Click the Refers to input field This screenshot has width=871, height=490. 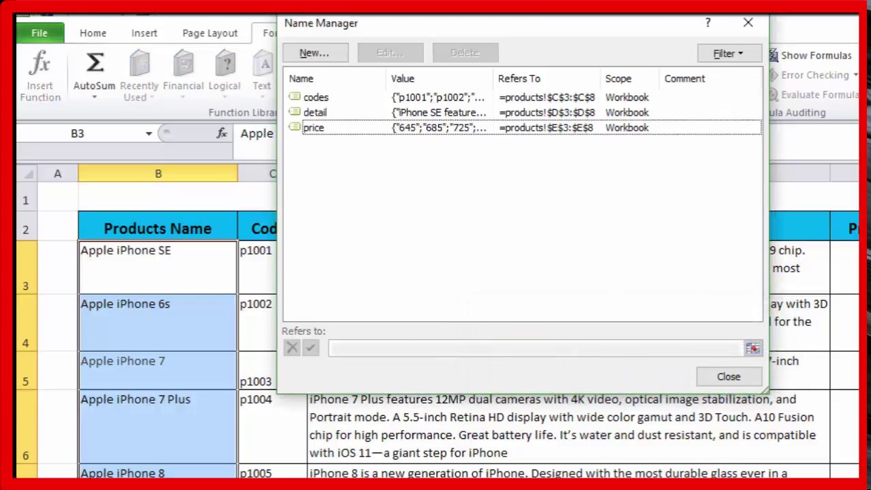[536, 348]
